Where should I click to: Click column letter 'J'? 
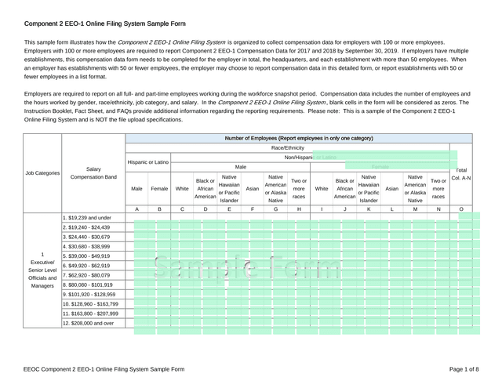[345, 209]
